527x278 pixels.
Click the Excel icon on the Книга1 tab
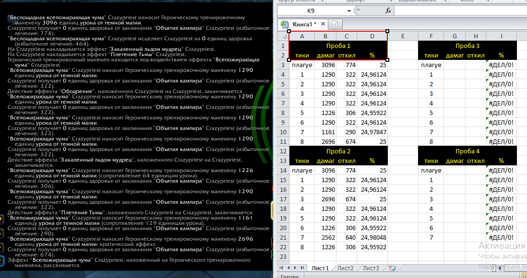tap(284, 24)
